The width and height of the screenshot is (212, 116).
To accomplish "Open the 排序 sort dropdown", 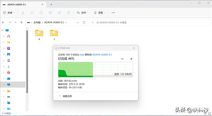I will [82, 13].
